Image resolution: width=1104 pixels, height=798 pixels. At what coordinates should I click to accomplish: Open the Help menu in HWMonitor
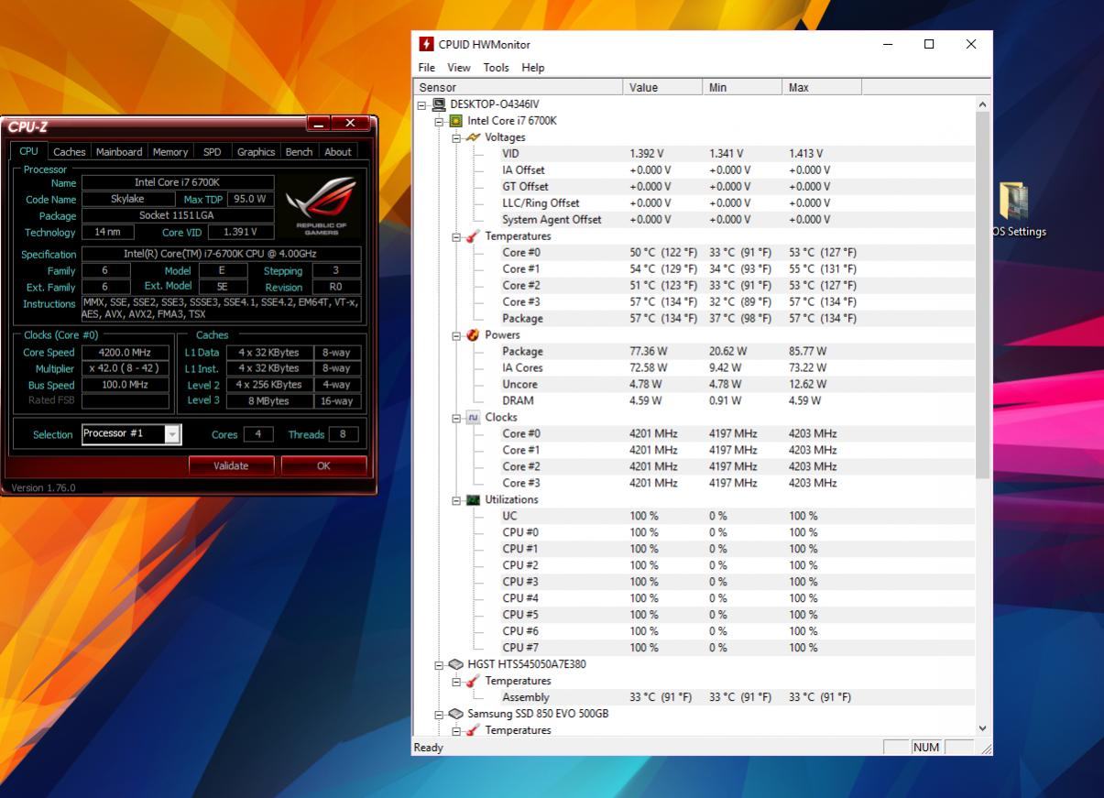[x=533, y=67]
